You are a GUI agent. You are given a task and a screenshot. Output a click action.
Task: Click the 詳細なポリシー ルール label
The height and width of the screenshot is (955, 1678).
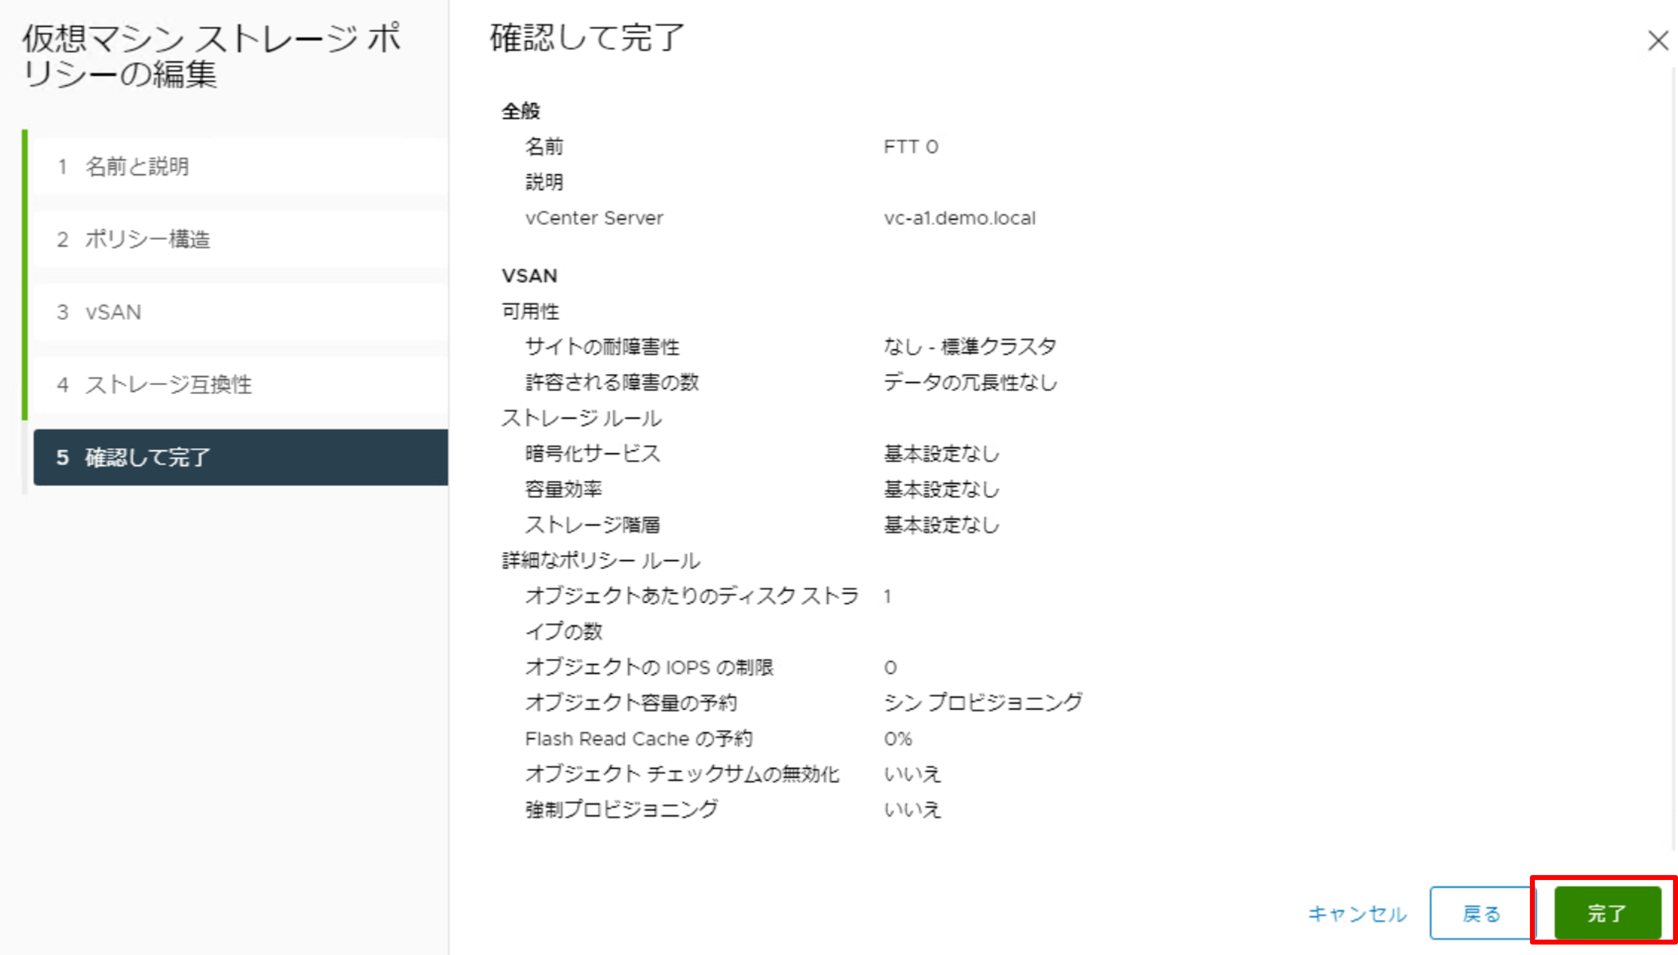(601, 560)
